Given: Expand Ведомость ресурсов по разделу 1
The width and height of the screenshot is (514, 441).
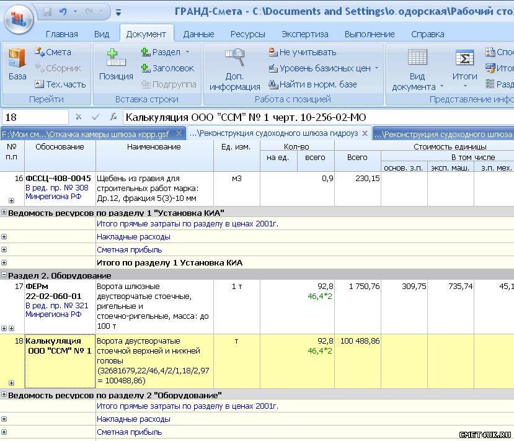Looking at the screenshot, I should coord(4,212).
